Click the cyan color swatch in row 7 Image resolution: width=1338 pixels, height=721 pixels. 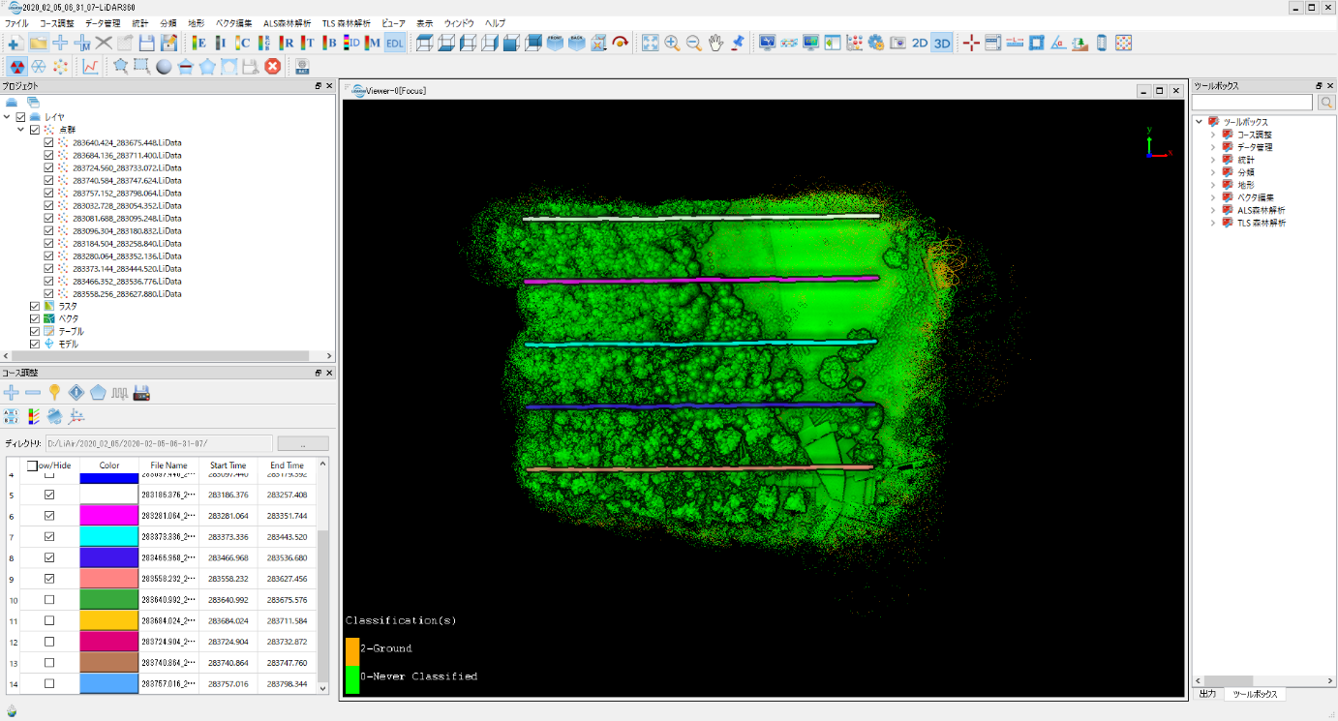coord(109,537)
